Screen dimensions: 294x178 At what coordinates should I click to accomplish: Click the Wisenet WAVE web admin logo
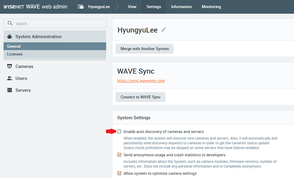point(35,6)
